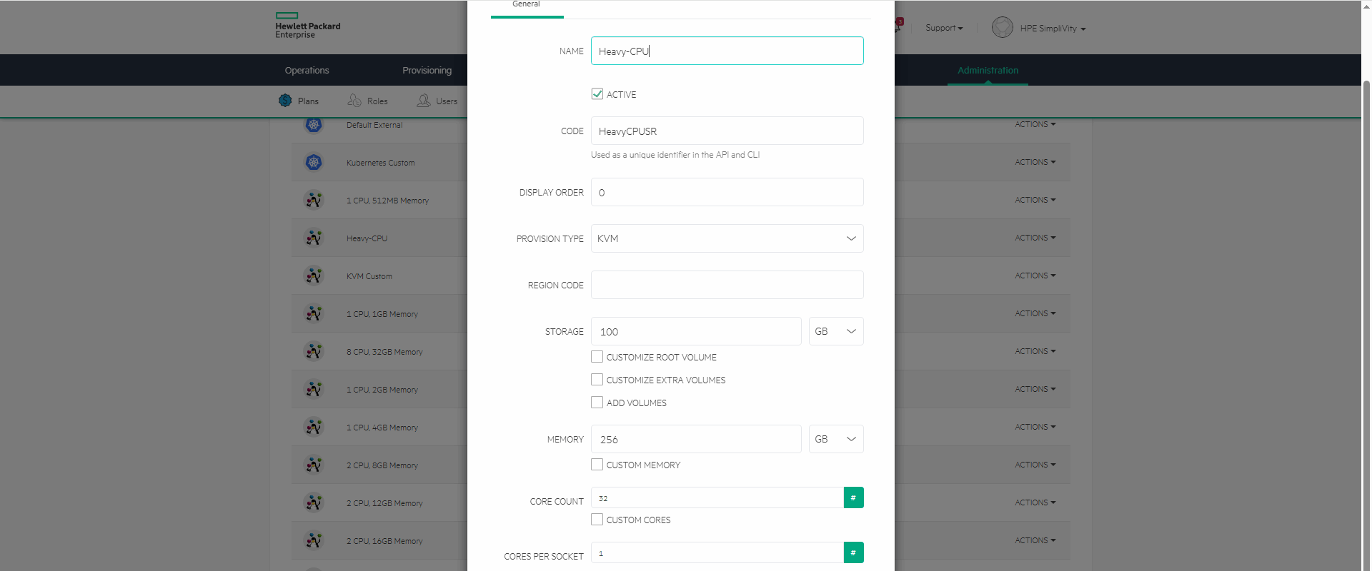Check the Custom Memory checkbox
The width and height of the screenshot is (1372, 571).
click(x=597, y=465)
